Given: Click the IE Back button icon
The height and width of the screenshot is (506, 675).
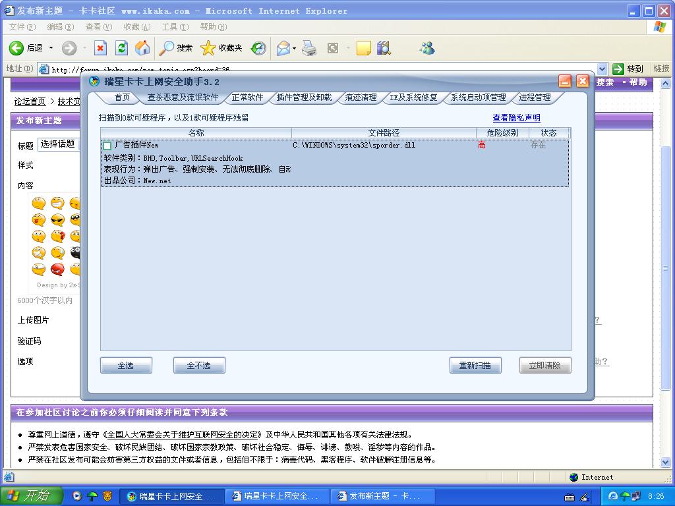Looking at the screenshot, I should [x=16, y=47].
